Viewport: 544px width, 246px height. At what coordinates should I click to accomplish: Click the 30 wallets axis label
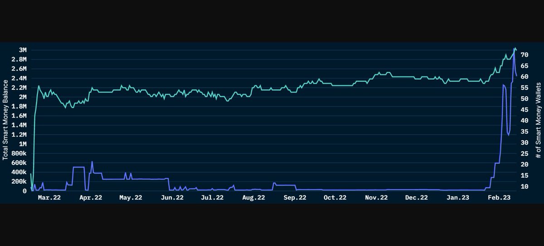tap(525, 142)
